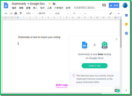Open the editing mode pencil menu
Screen dimensions: 132x96
pyautogui.click(x=112, y=13)
